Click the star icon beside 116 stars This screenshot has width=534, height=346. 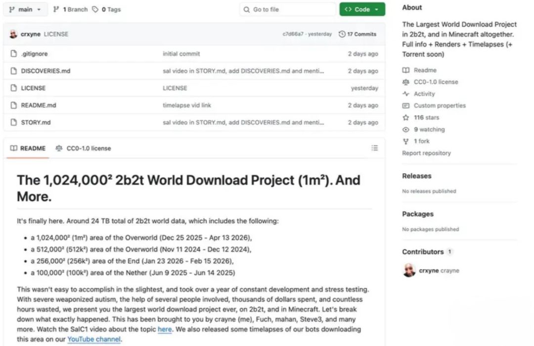coord(405,118)
